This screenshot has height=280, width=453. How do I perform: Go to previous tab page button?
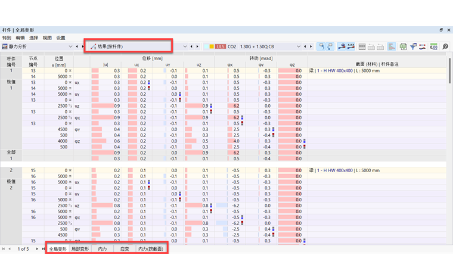coord(10,249)
